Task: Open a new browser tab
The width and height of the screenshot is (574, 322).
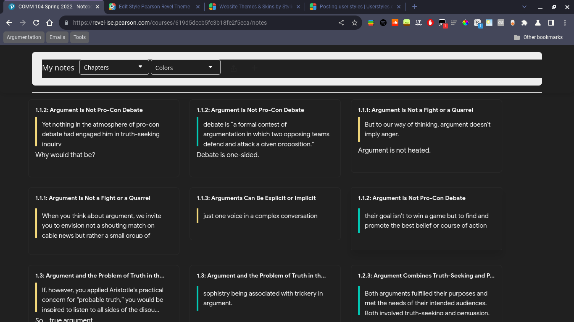Action: coord(415,7)
